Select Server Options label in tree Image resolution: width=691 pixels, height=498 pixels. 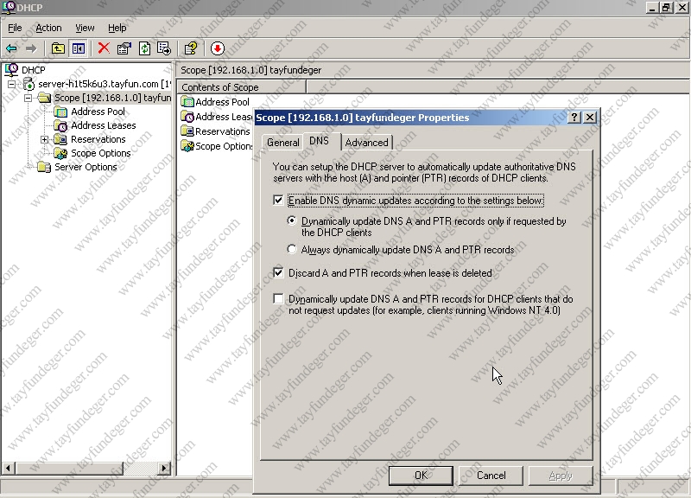pyautogui.click(x=86, y=167)
